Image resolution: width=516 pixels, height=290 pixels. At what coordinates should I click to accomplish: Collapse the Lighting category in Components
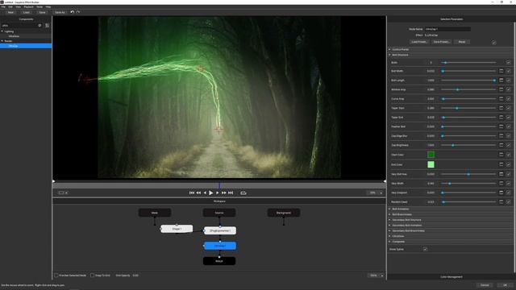2,31
